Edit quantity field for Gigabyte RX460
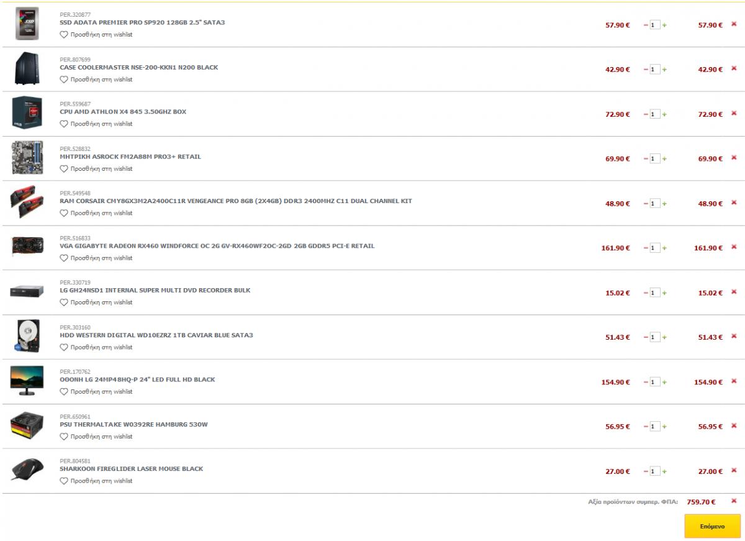The width and height of the screenshot is (745, 541). point(655,248)
